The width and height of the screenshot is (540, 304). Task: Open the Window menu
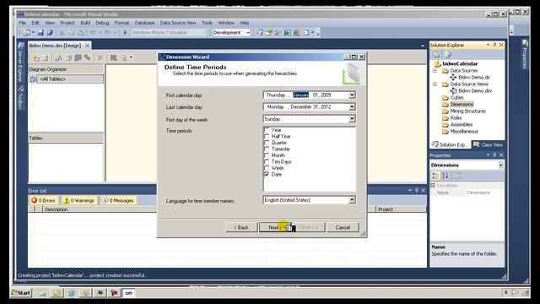pos(226,23)
